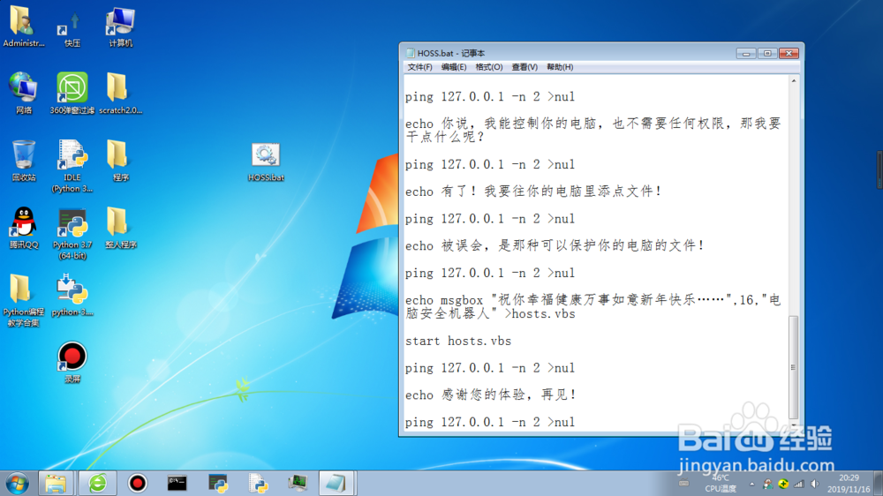Screen dimensions: 883x496
Task: Click the red recorder taskbar icon
Action: (x=137, y=483)
